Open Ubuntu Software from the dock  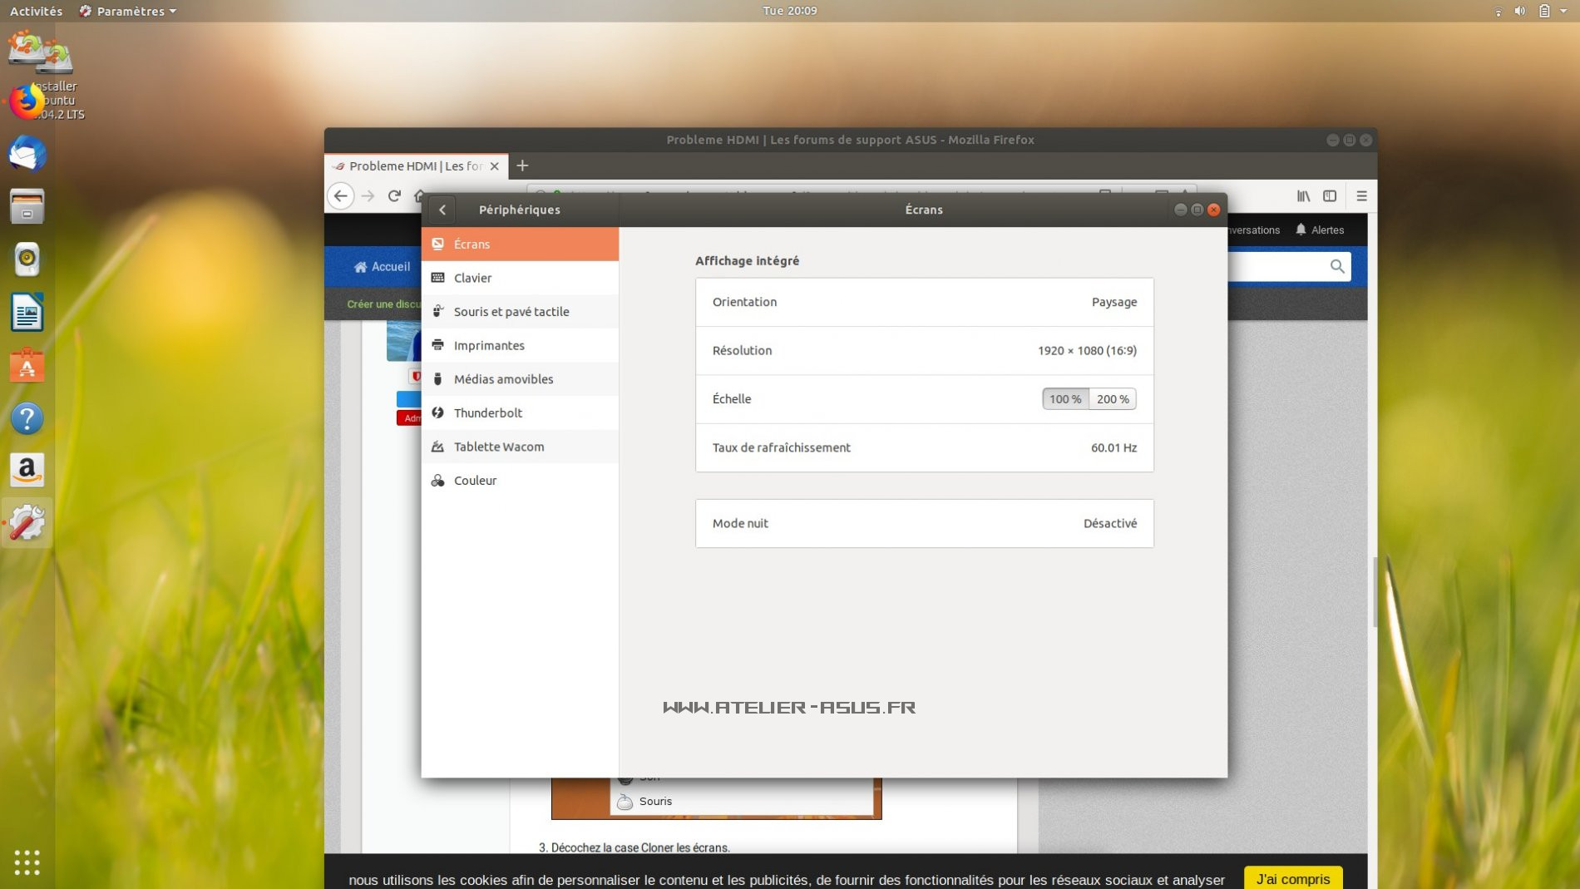click(27, 366)
